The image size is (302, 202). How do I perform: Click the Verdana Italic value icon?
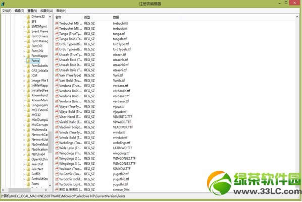tap(57, 101)
